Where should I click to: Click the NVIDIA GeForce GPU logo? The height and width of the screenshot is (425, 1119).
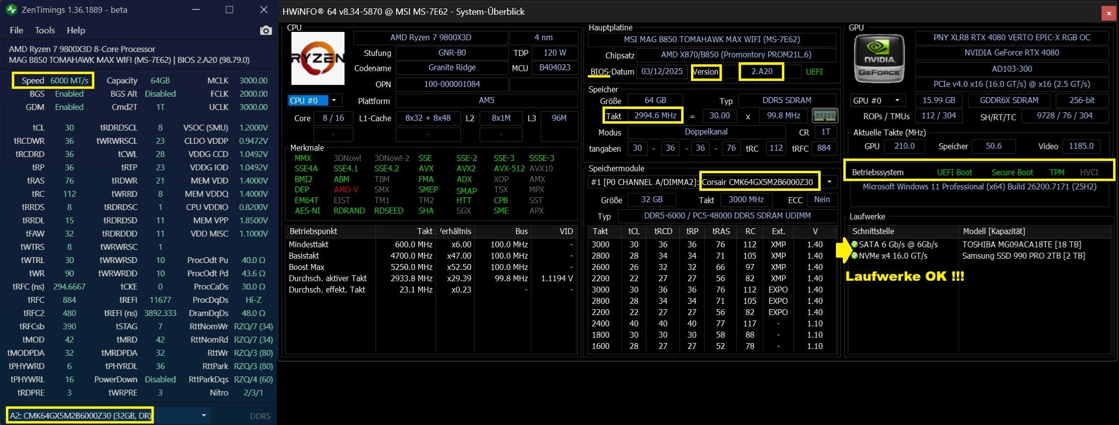tap(879, 58)
